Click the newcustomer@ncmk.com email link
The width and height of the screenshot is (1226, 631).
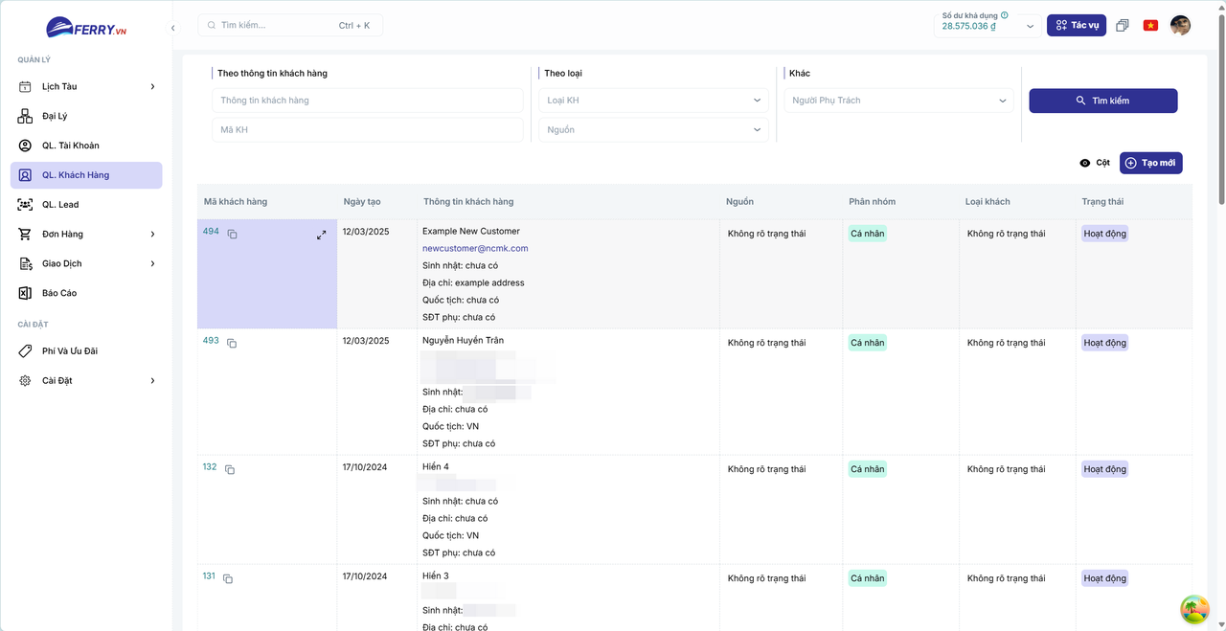coord(475,248)
